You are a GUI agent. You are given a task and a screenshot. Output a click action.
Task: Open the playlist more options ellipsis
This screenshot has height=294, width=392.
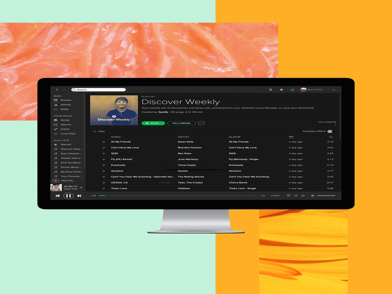[x=202, y=123]
